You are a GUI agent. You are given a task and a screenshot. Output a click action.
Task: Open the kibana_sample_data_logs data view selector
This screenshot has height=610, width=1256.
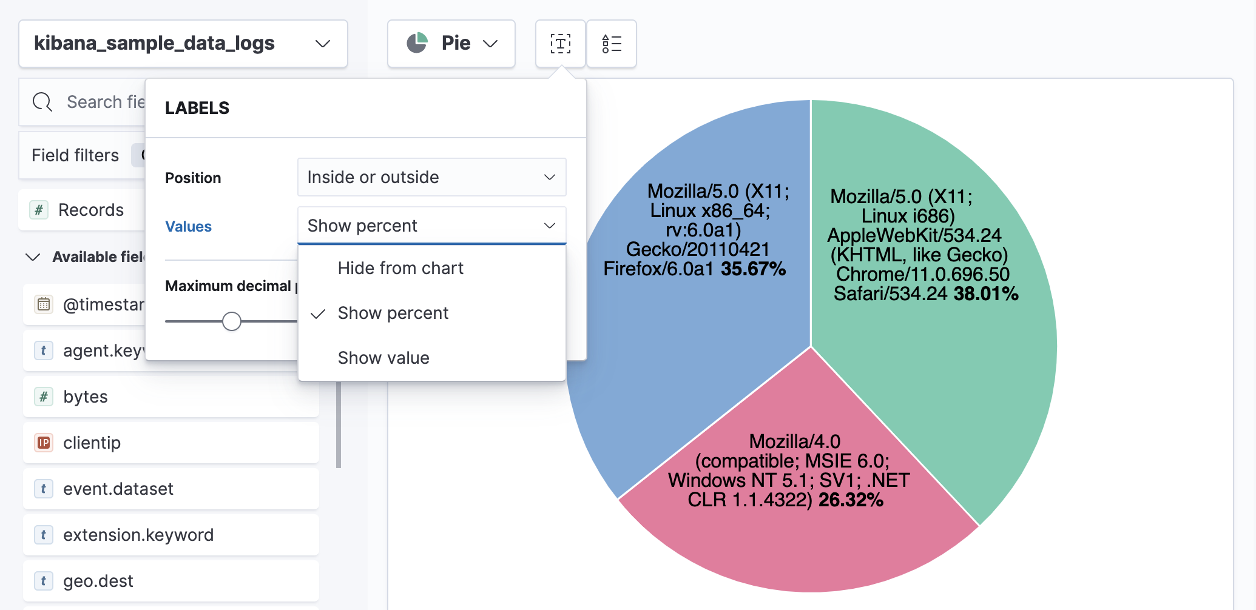182,43
